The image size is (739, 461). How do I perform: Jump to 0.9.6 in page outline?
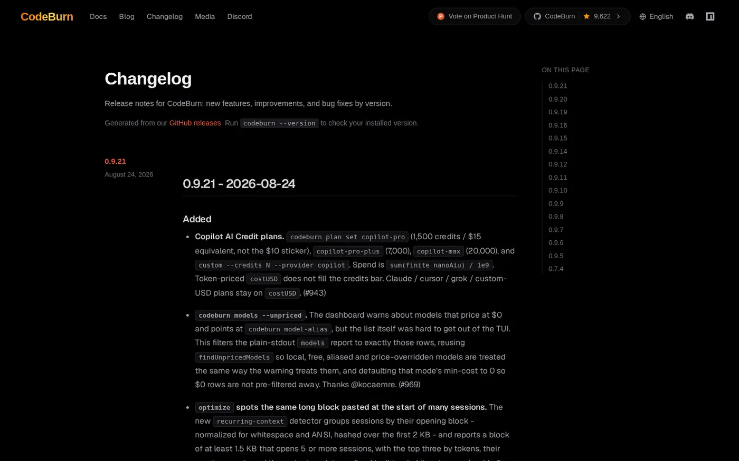click(556, 242)
